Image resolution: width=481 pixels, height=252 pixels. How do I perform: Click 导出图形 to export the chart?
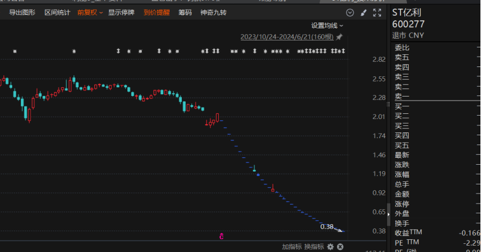(22, 12)
